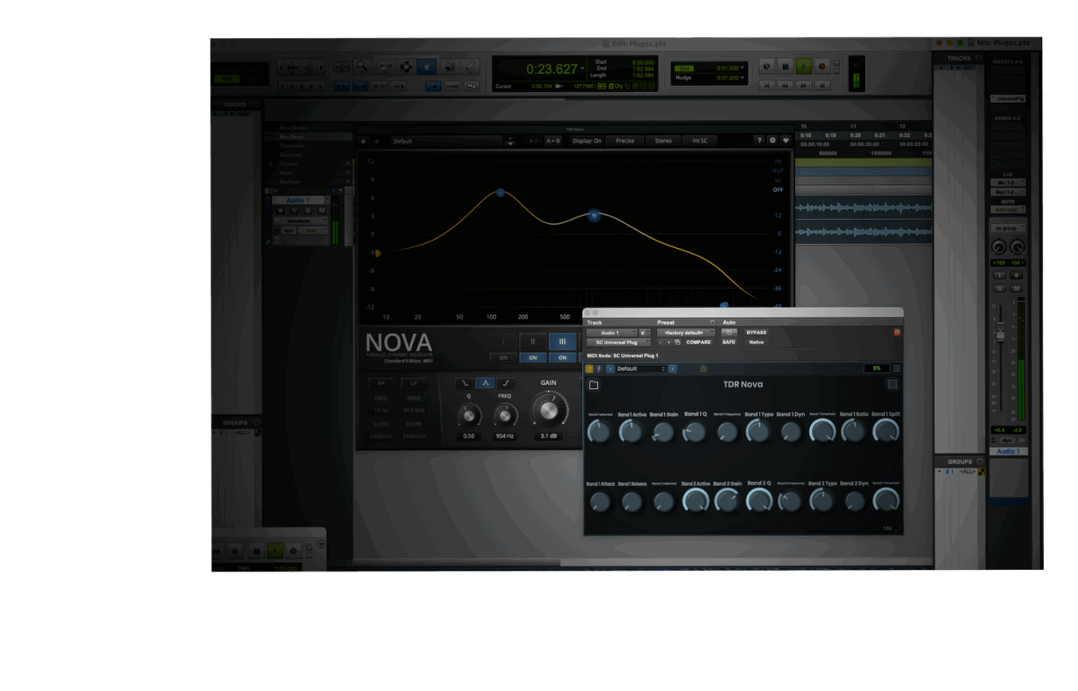Open Audio 1 track selector dropdown
Screen dimensions: 1078x691
click(612, 333)
